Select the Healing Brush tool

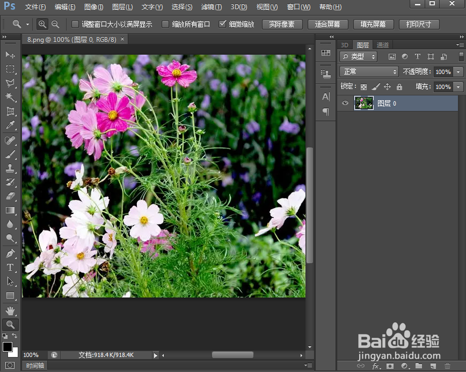[x=10, y=140]
